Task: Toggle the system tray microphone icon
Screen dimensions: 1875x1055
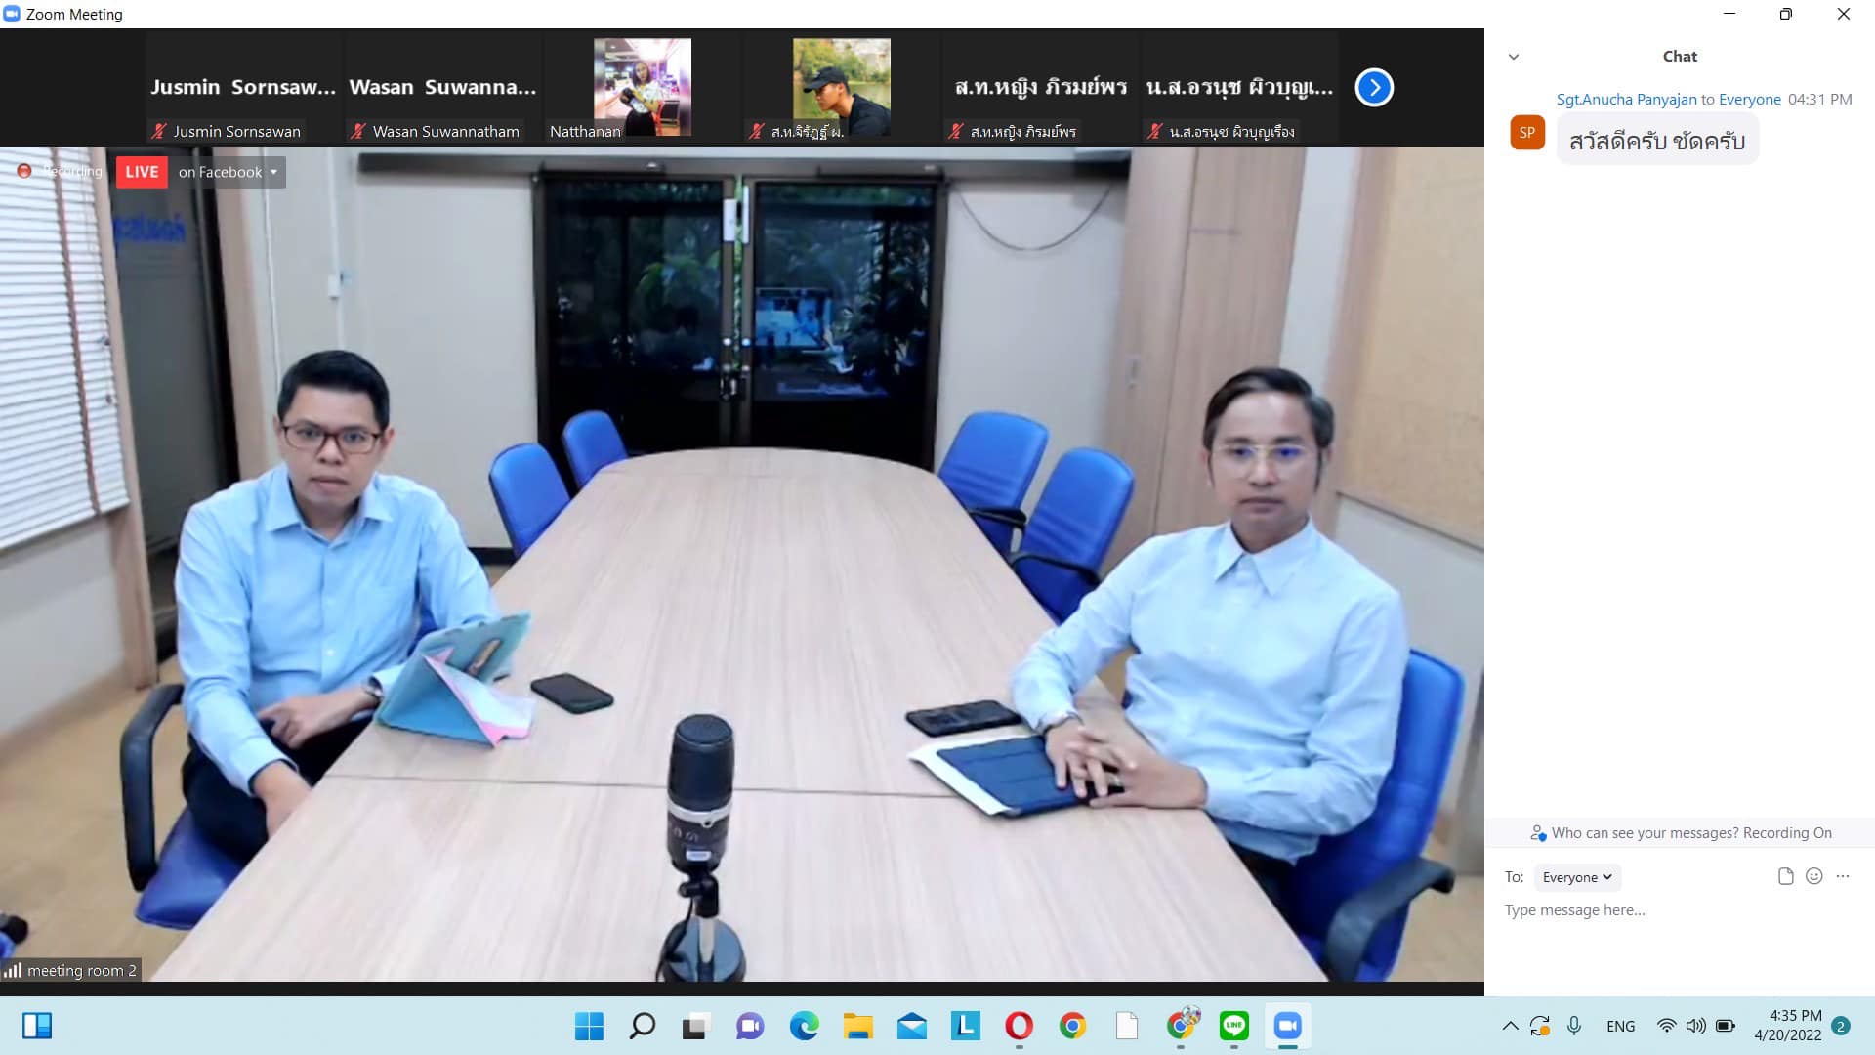Action: (1574, 1026)
